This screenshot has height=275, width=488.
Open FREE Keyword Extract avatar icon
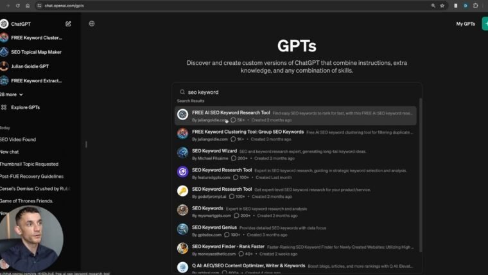pos(4,81)
